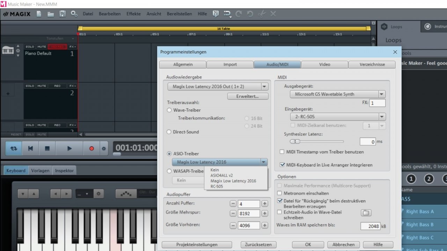The image size is (447, 251).
Task: Open the FX dropdown on the Piano Default track
Action: [73, 47]
